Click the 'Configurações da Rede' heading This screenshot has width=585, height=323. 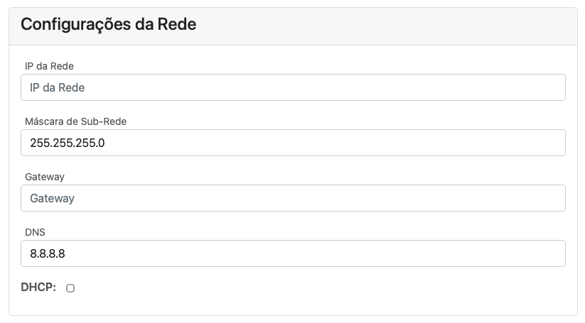(x=108, y=24)
